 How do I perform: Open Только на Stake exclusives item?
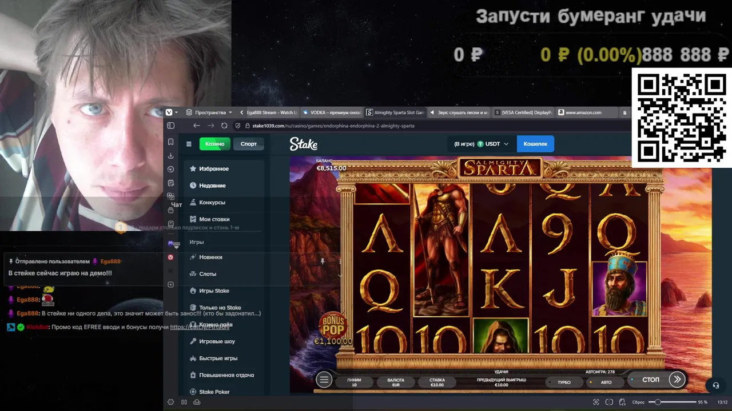224,308
